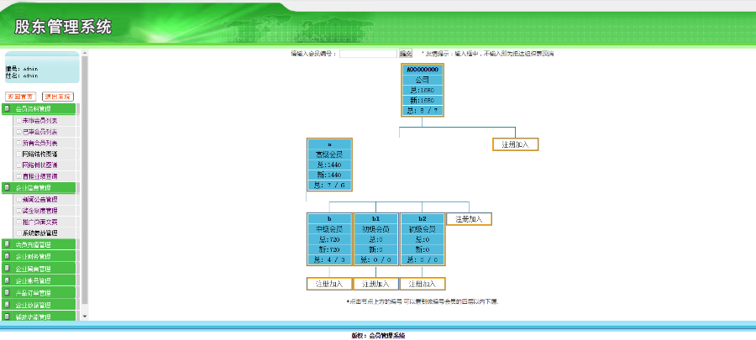Open the 直推业绩查询 page
Screen dimensions: 756x340
click(40, 176)
